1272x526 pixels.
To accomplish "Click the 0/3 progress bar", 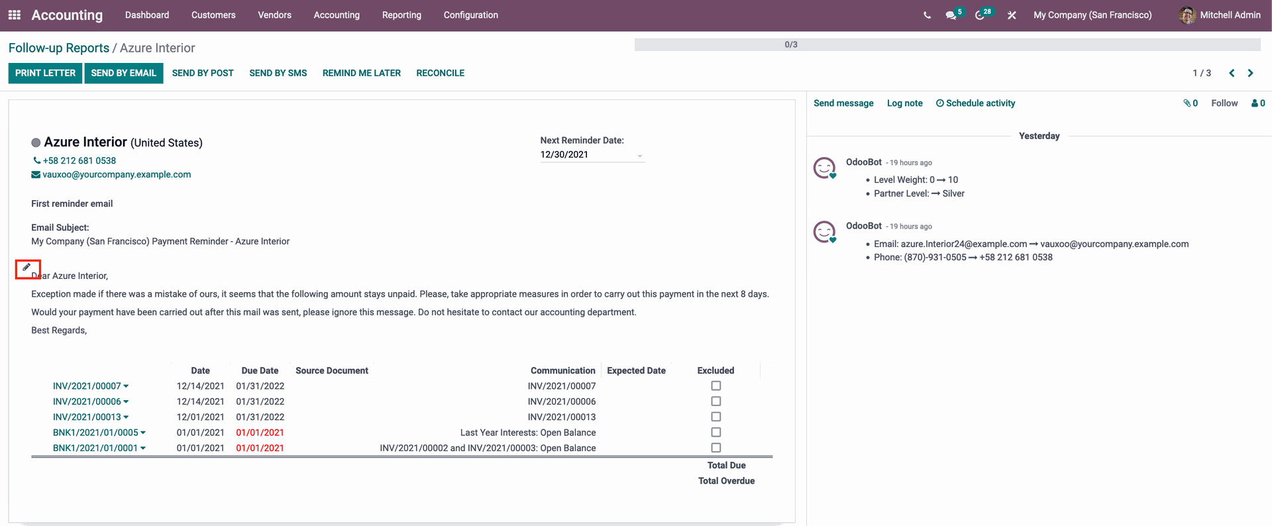I will coord(947,44).
